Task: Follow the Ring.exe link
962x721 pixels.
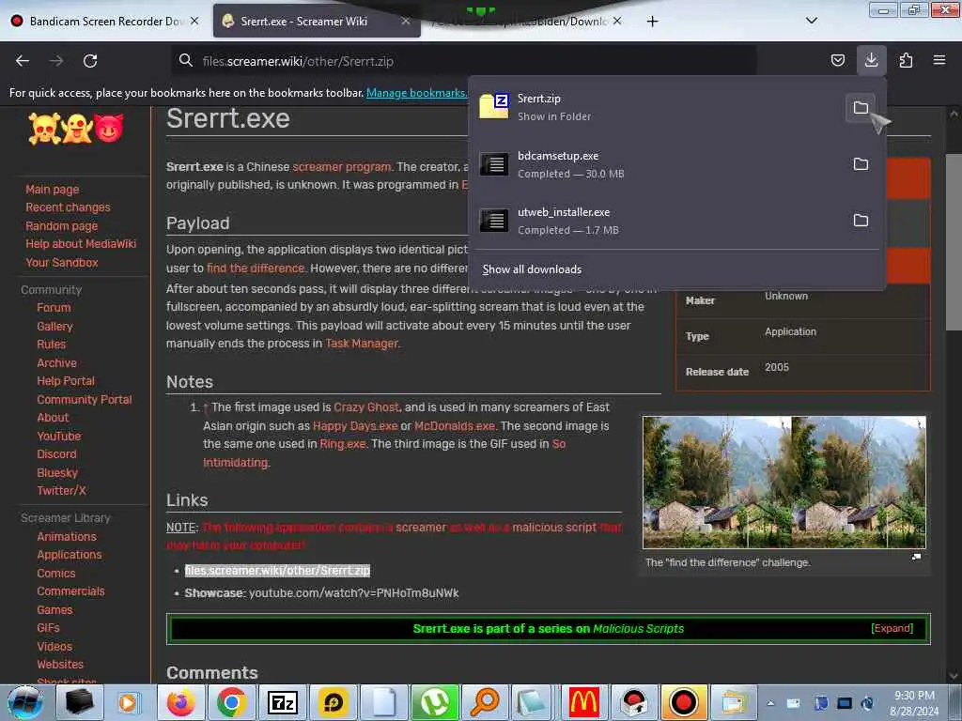Action: point(342,444)
